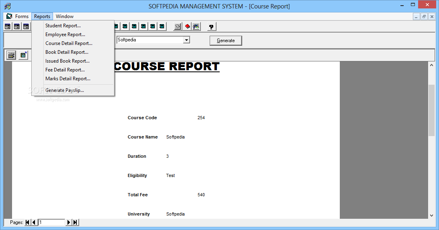Image resolution: width=439 pixels, height=230 pixels.
Task: Click the Total Fee value 540
Action: [201, 195]
